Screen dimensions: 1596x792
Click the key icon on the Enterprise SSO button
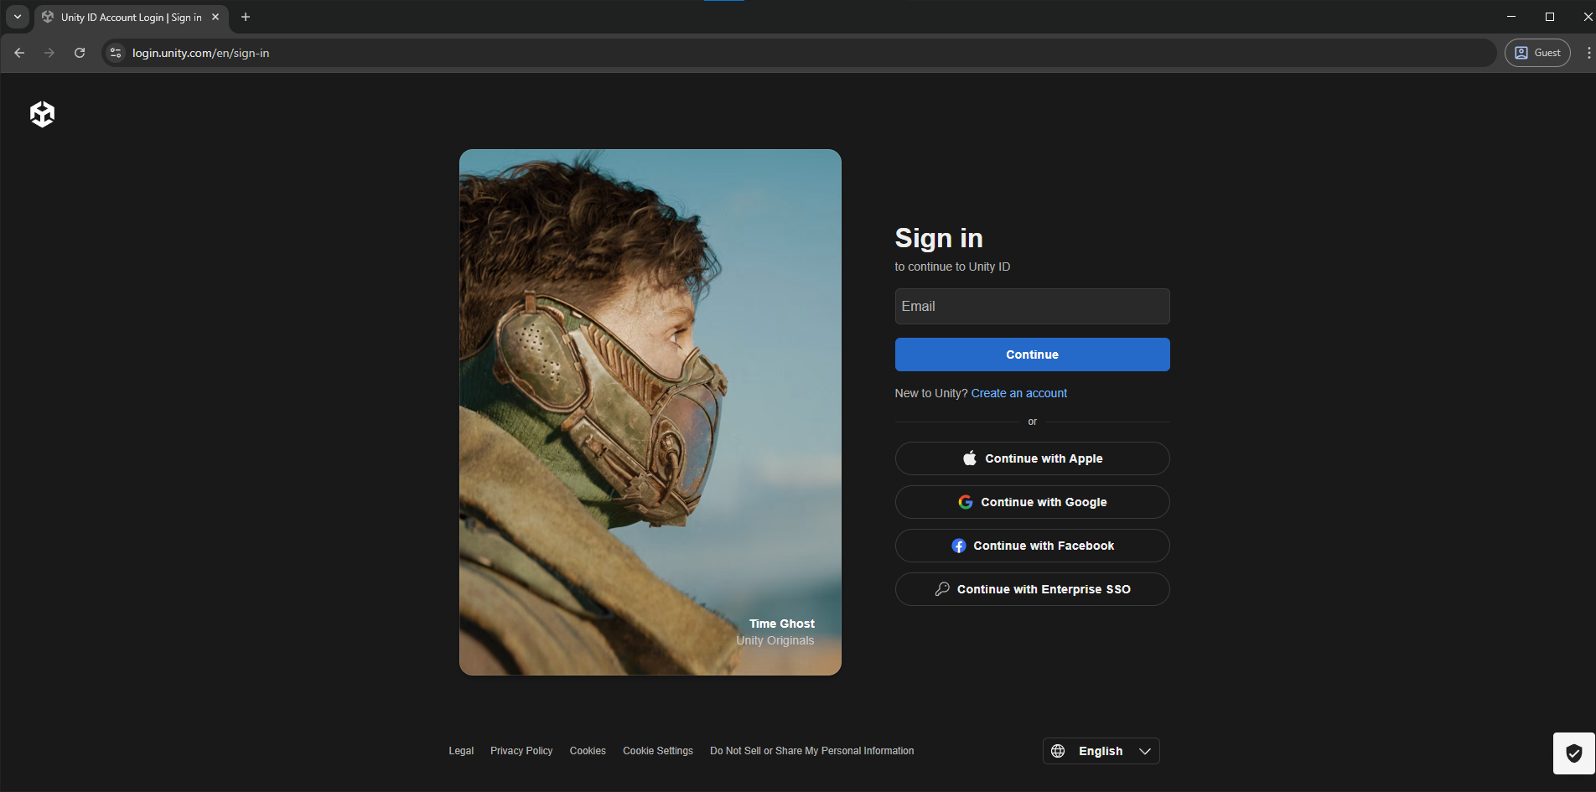(x=942, y=588)
